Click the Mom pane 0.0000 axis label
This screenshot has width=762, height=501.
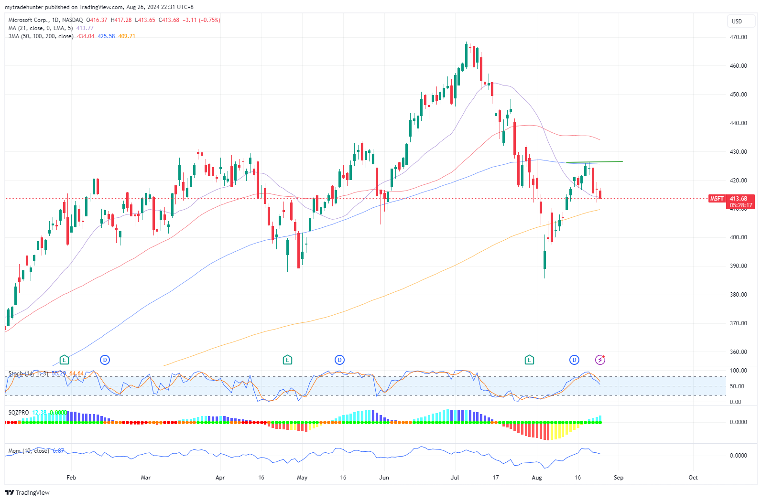pos(738,456)
